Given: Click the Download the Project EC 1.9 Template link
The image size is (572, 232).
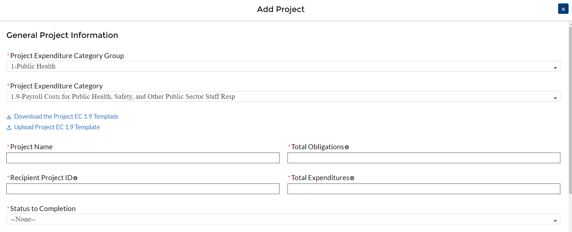Looking at the screenshot, I should 66,116.
